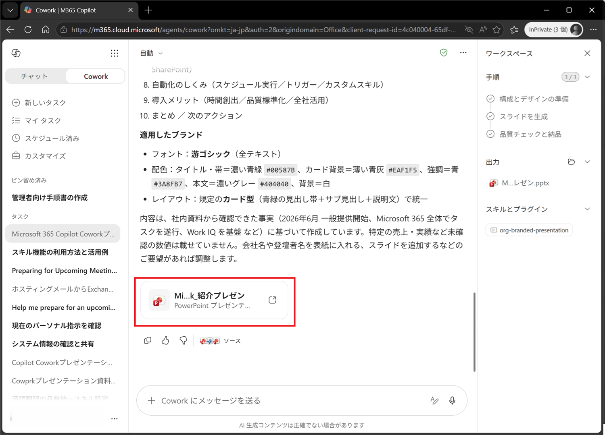
Task: Click the plus attach button in message box
Action: point(151,401)
